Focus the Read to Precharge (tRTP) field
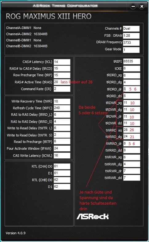The width and height of the screenshot is (149, 242). [x=62, y=142]
